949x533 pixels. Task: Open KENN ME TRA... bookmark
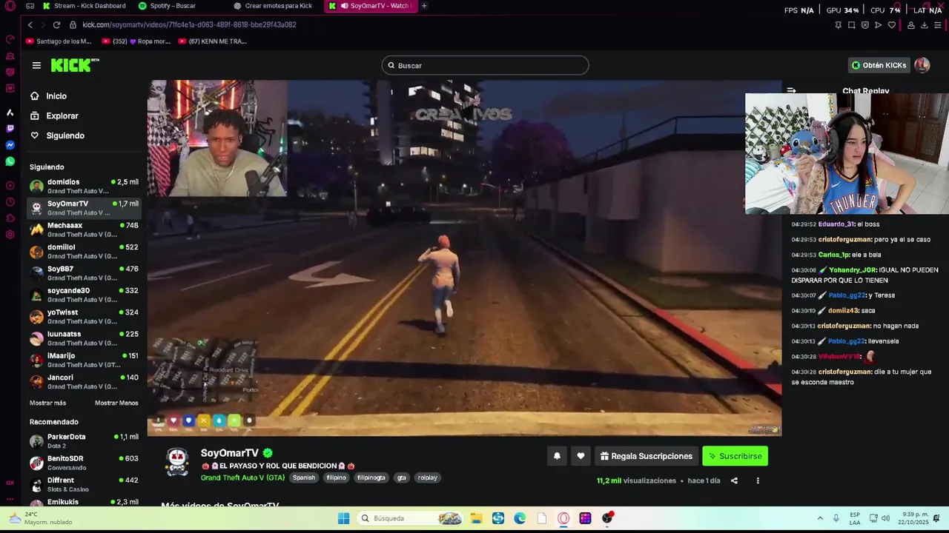(213, 41)
